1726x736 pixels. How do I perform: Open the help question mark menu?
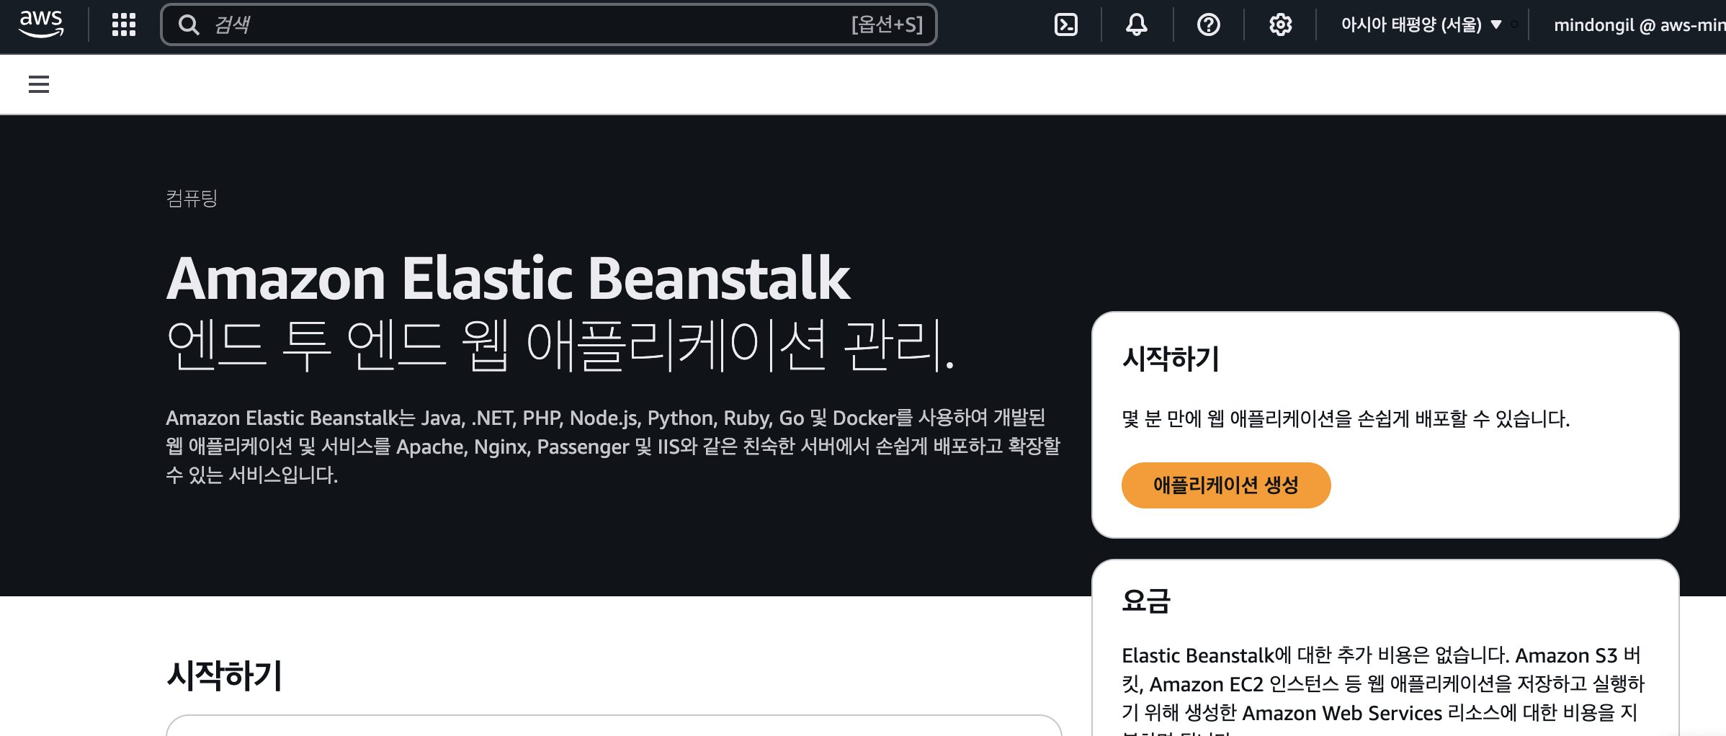(x=1208, y=24)
